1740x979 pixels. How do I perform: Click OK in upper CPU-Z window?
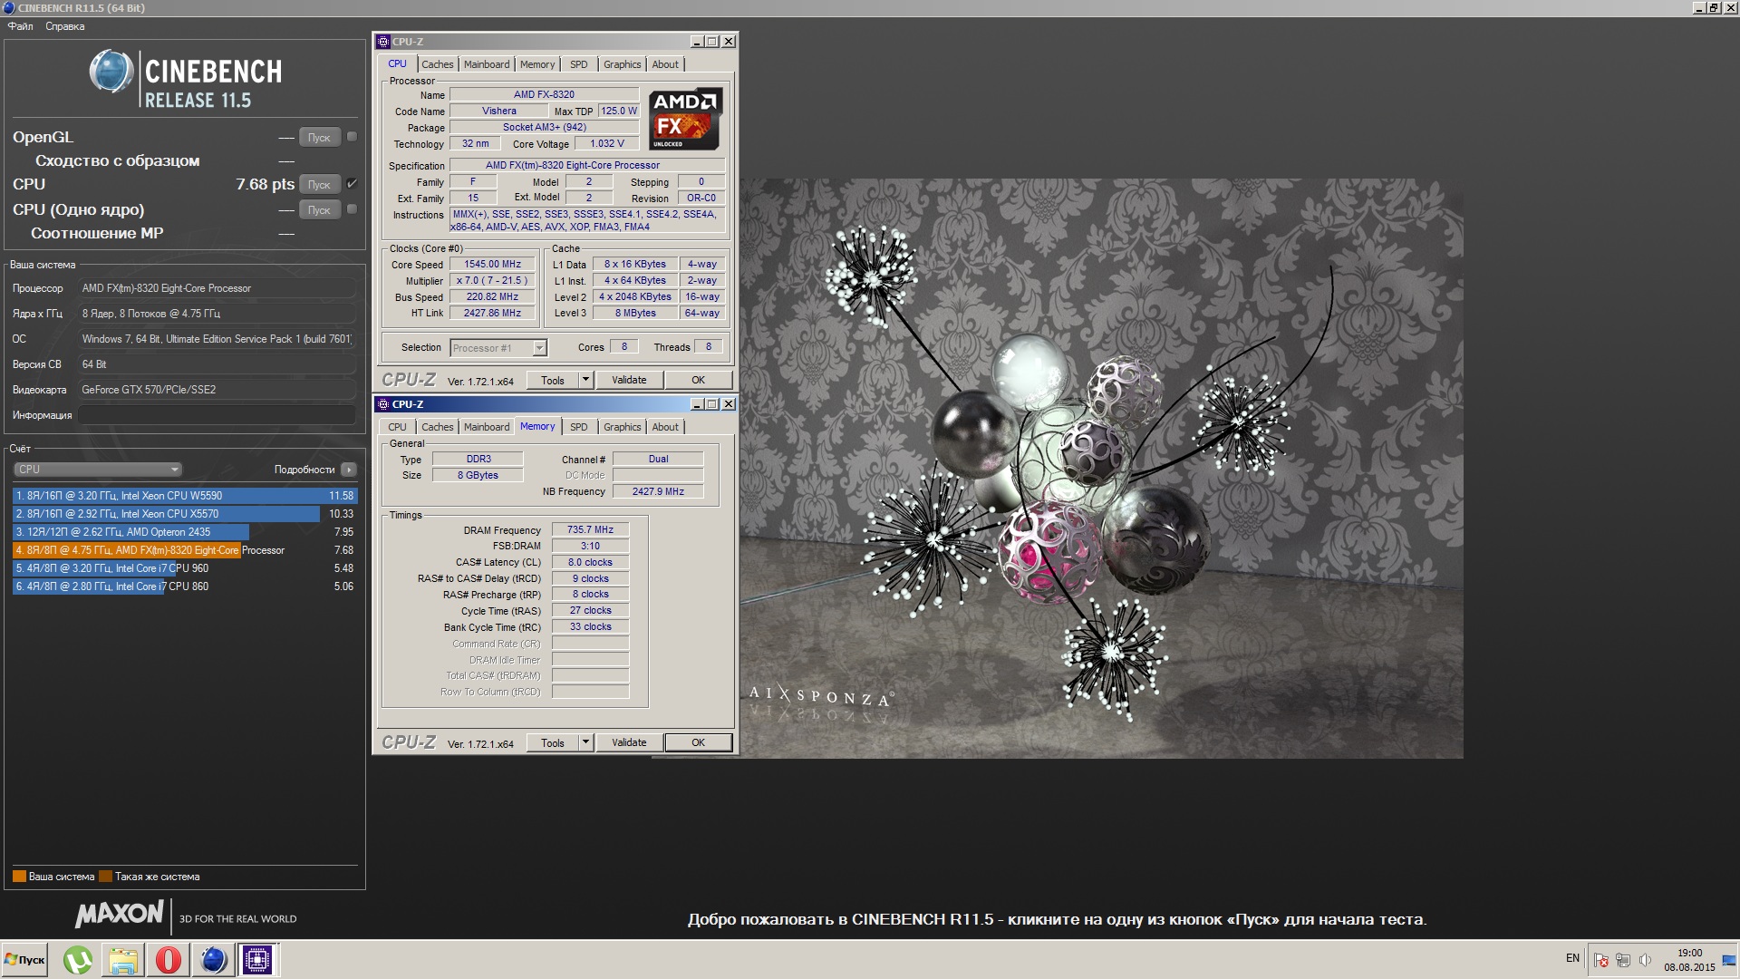click(698, 380)
